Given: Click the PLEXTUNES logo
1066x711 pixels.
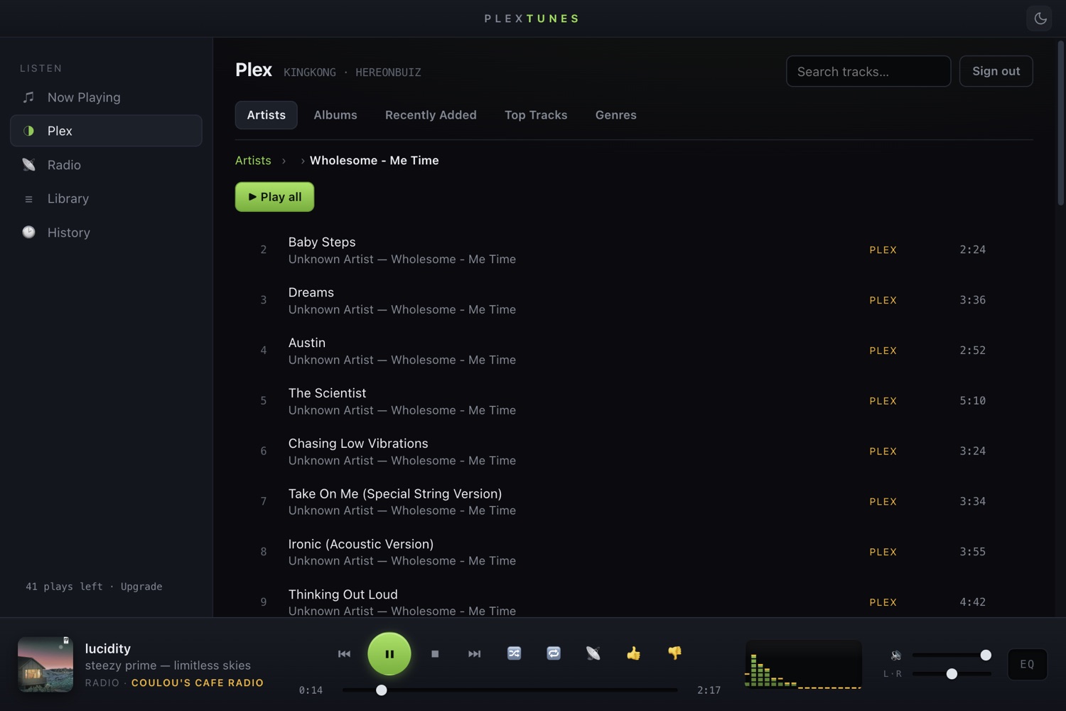Looking at the screenshot, I should pyautogui.click(x=532, y=18).
